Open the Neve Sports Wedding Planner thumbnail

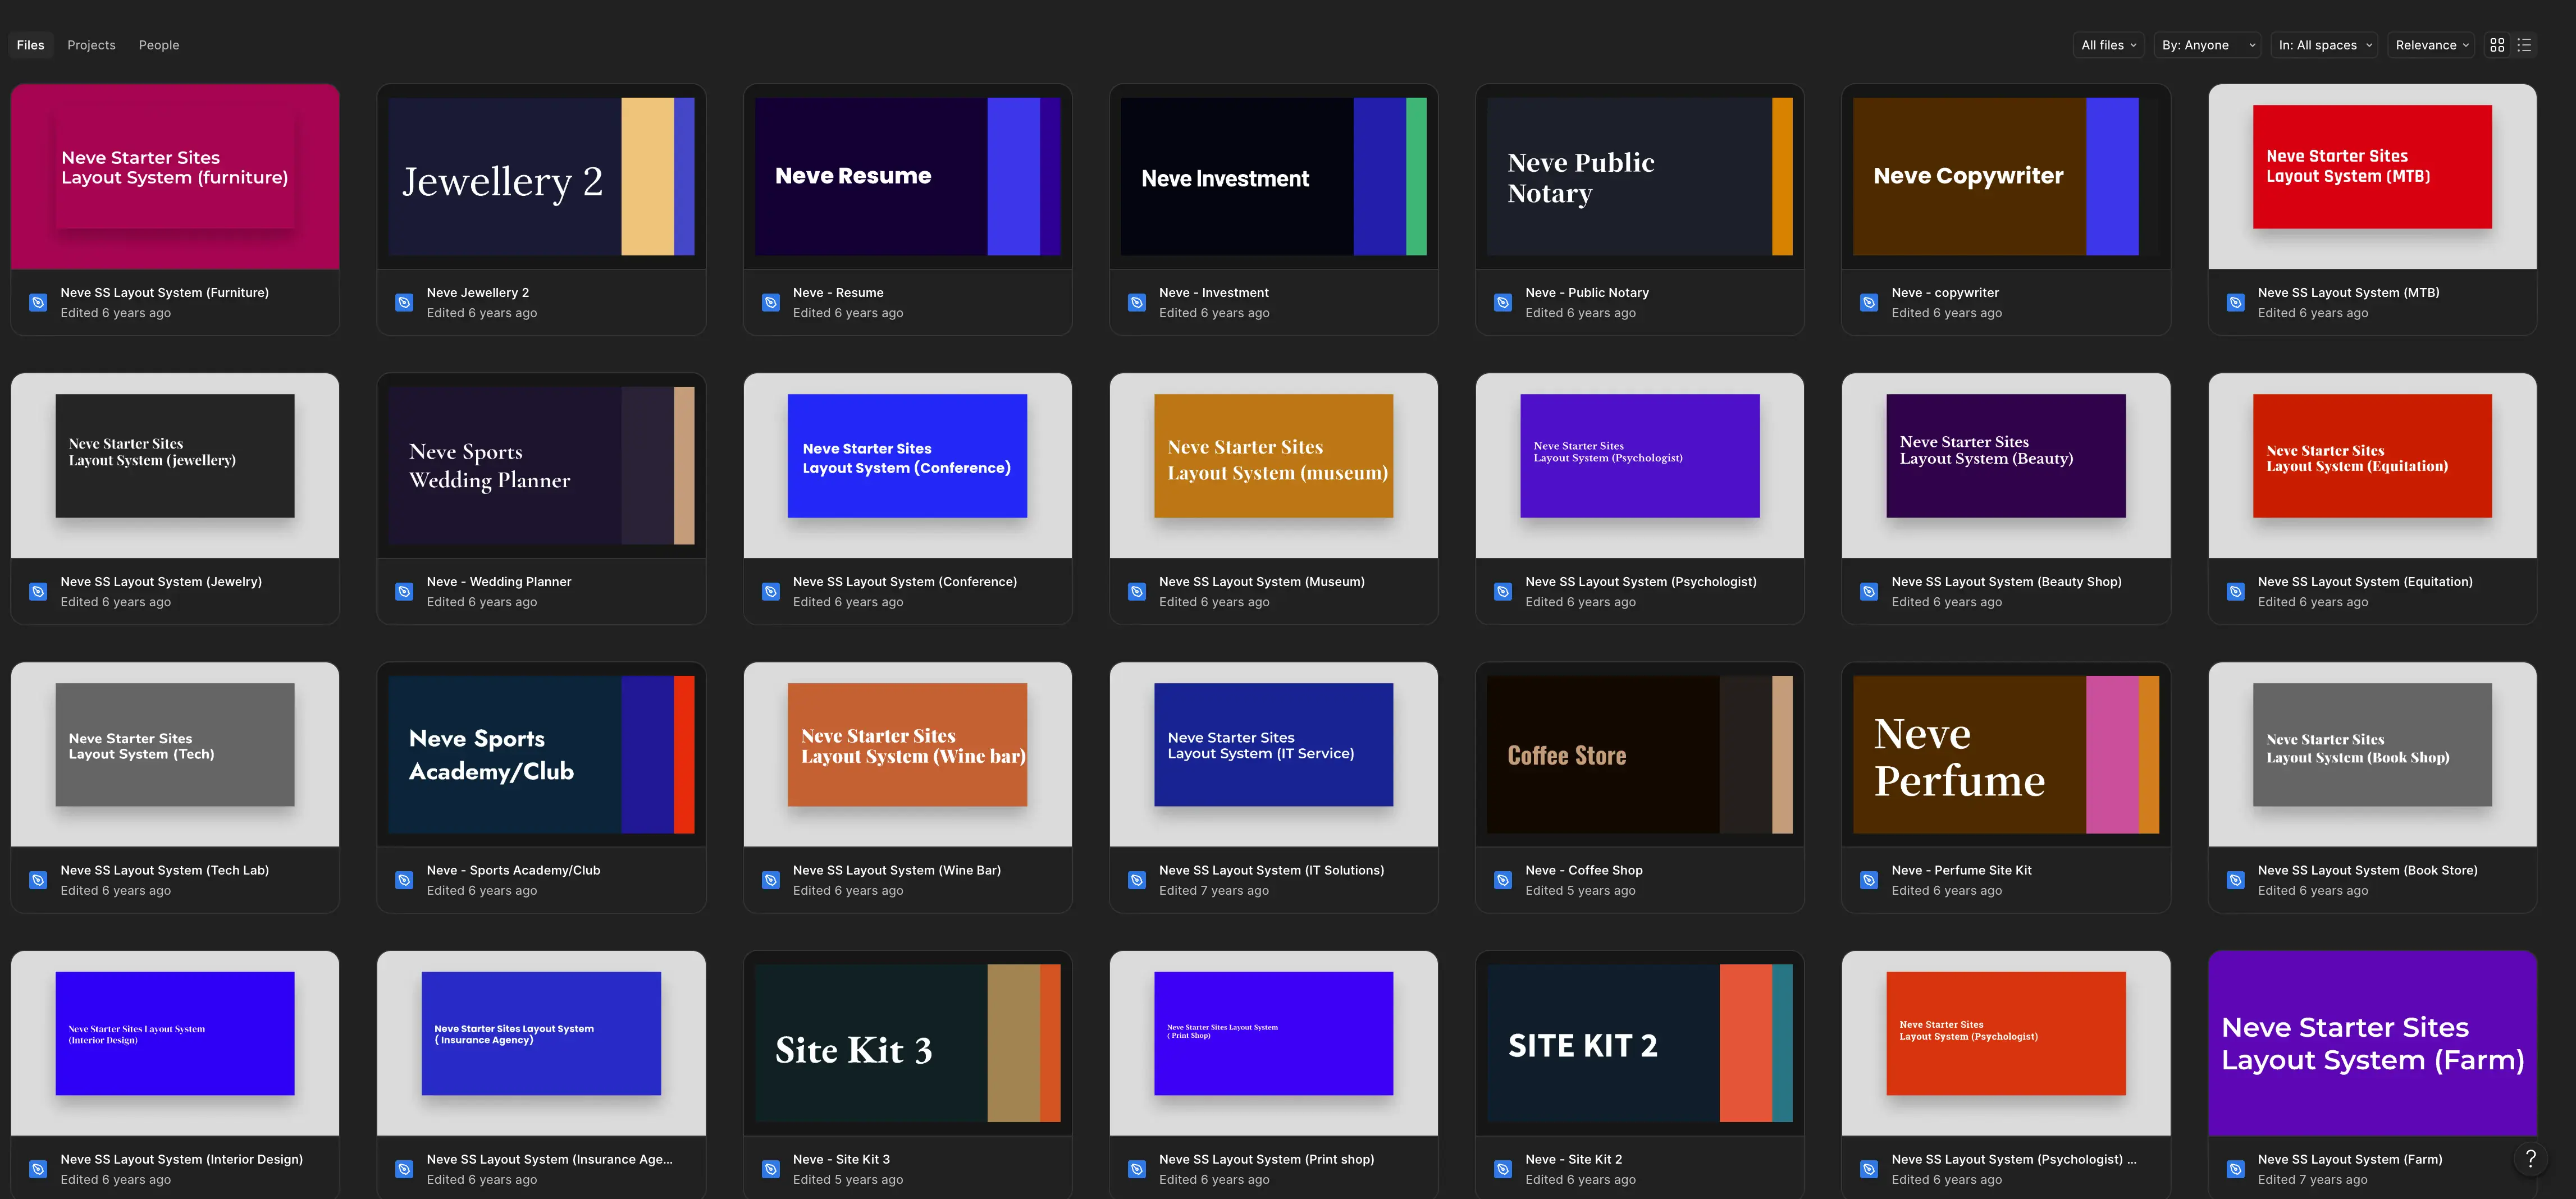[541, 465]
